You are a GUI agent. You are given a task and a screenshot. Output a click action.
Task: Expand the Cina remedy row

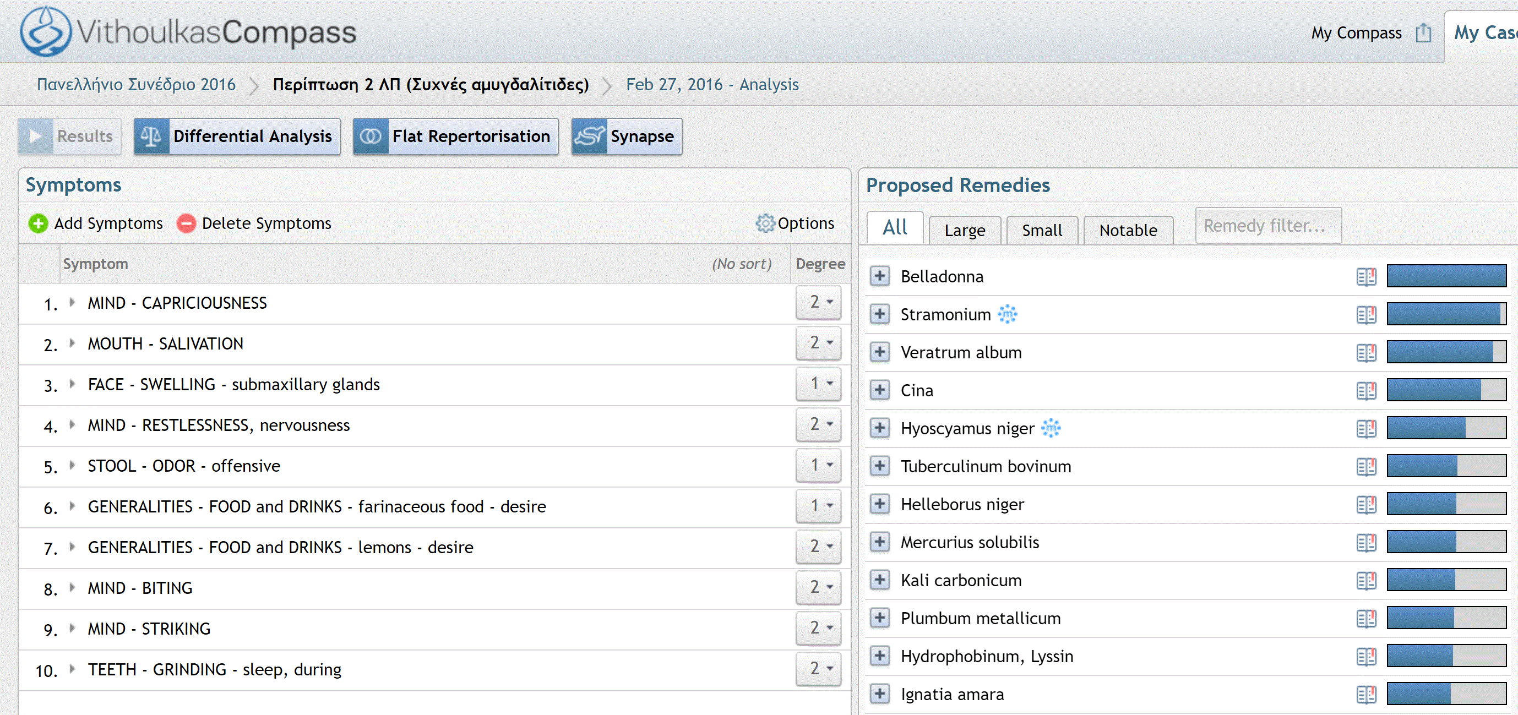[x=880, y=389]
